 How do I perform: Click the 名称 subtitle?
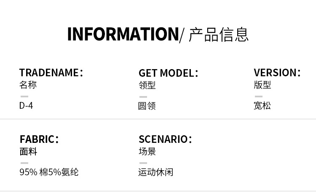pyautogui.click(x=28, y=85)
